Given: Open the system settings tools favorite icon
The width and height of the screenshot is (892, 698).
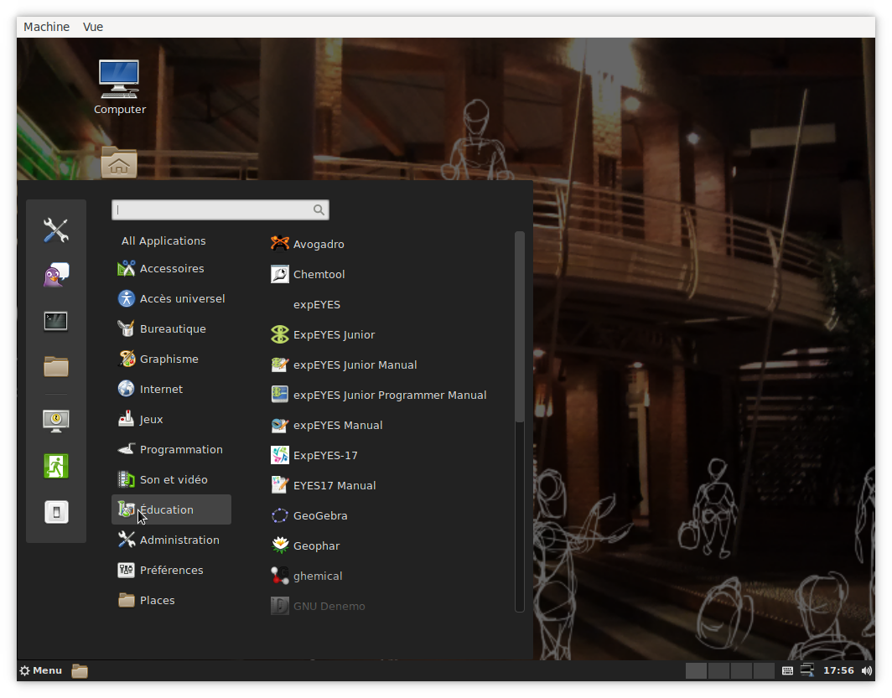Looking at the screenshot, I should (55, 230).
